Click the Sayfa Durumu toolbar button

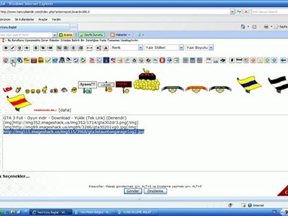tap(92, 35)
